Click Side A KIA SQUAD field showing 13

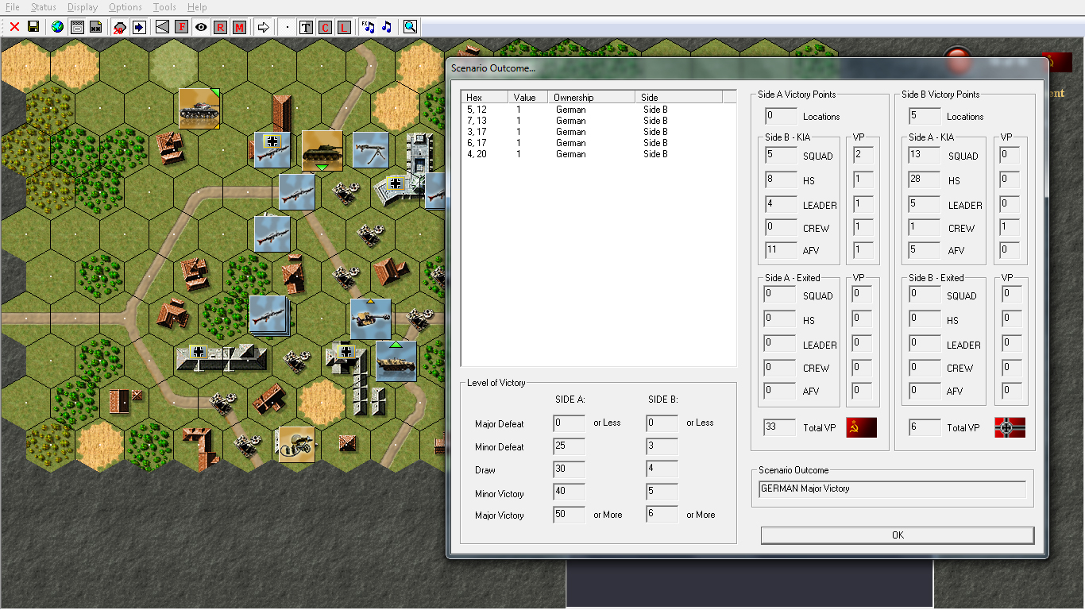pos(925,156)
